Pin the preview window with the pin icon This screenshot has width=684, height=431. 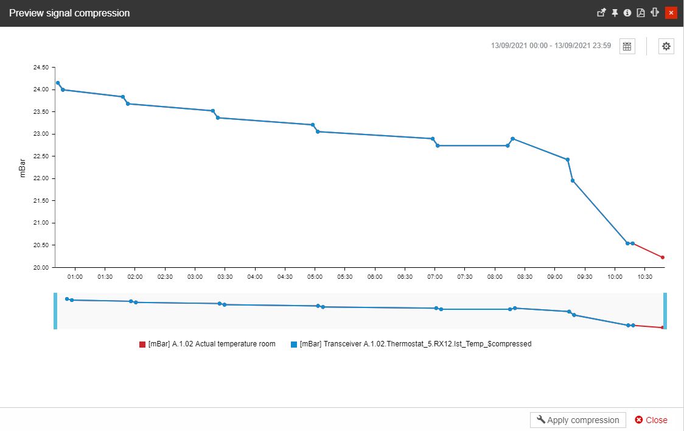point(615,13)
